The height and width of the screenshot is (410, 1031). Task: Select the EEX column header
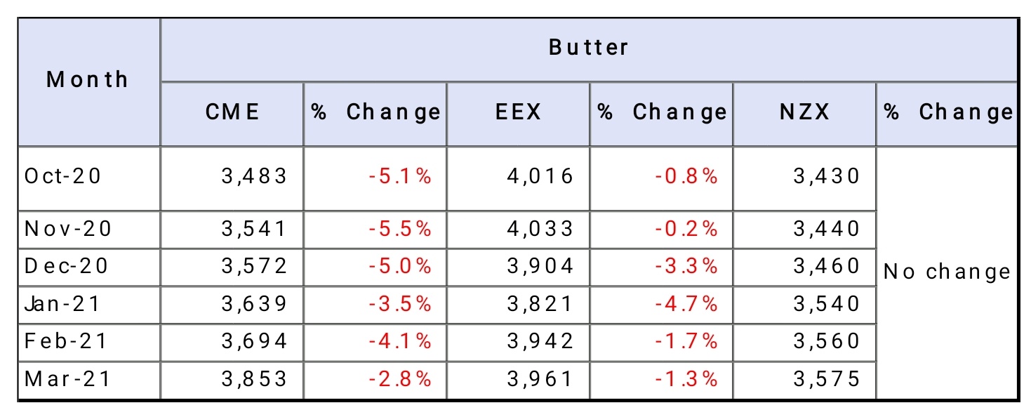[518, 112]
